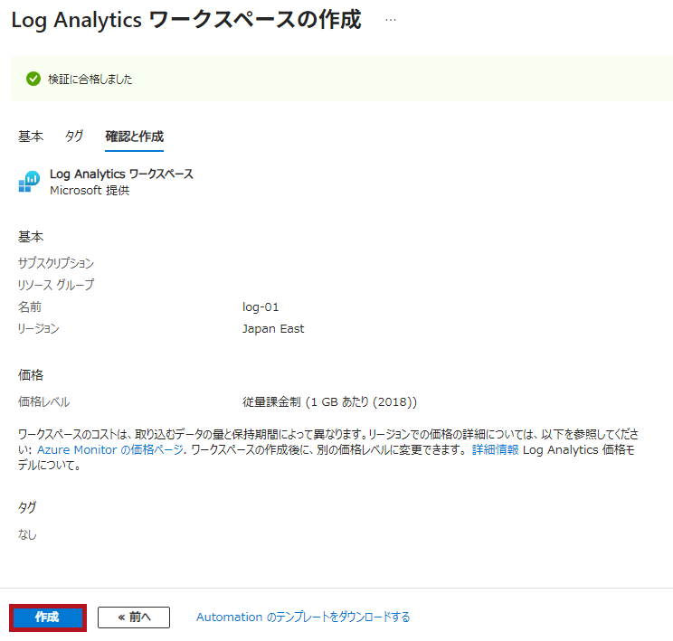
Task: Select the 確認と作成 tab
Action: tap(134, 137)
